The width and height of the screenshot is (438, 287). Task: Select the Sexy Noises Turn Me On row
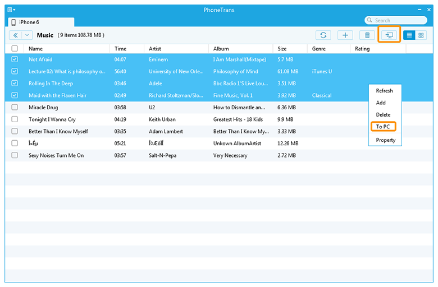[56, 155]
